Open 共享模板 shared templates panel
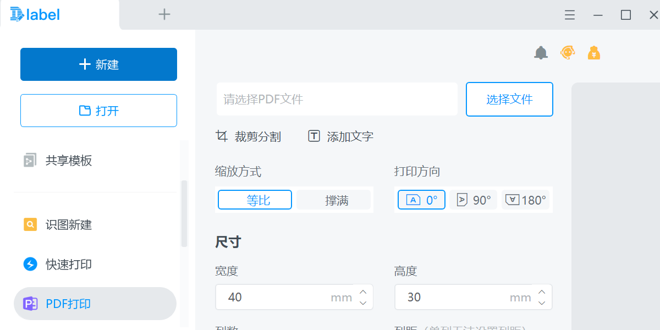The width and height of the screenshot is (660, 330). (x=66, y=160)
